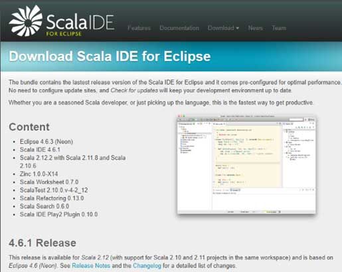Select the Scala IDE Play2 Plugin list item
The width and height of the screenshot is (342, 272).
pos(58,214)
